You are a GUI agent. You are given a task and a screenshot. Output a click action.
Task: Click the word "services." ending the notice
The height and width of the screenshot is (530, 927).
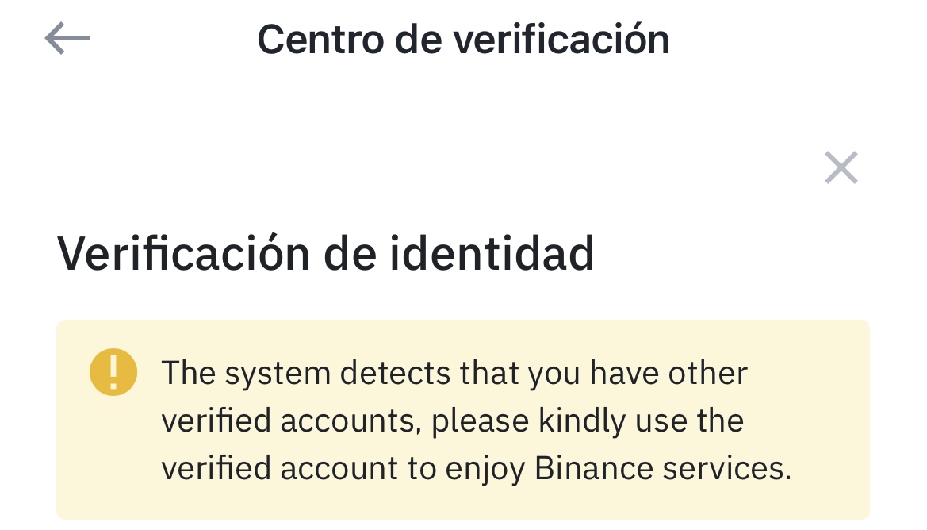tap(727, 468)
